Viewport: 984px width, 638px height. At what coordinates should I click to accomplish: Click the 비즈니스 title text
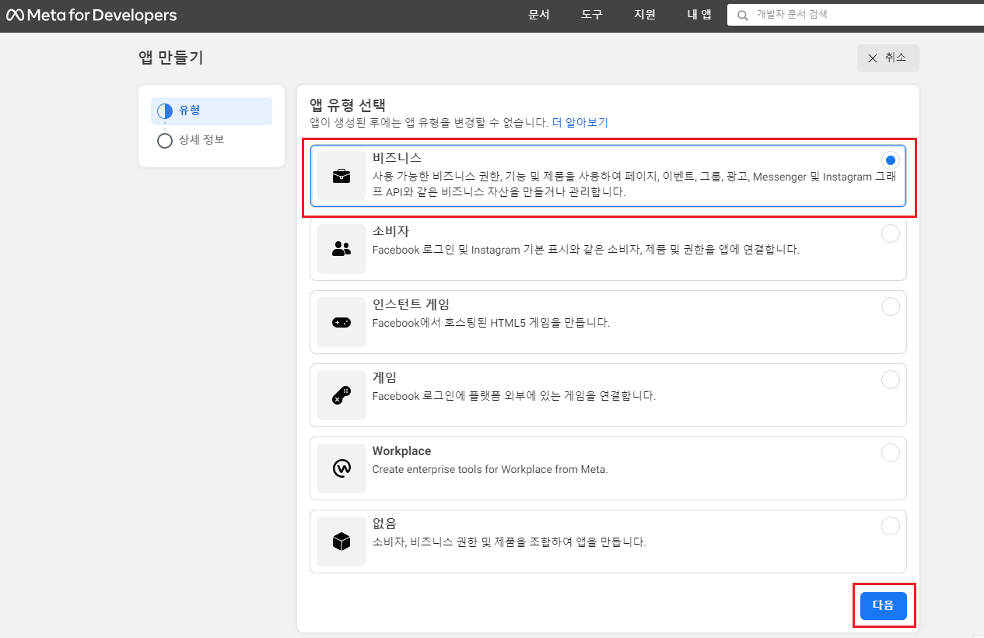[397, 158]
